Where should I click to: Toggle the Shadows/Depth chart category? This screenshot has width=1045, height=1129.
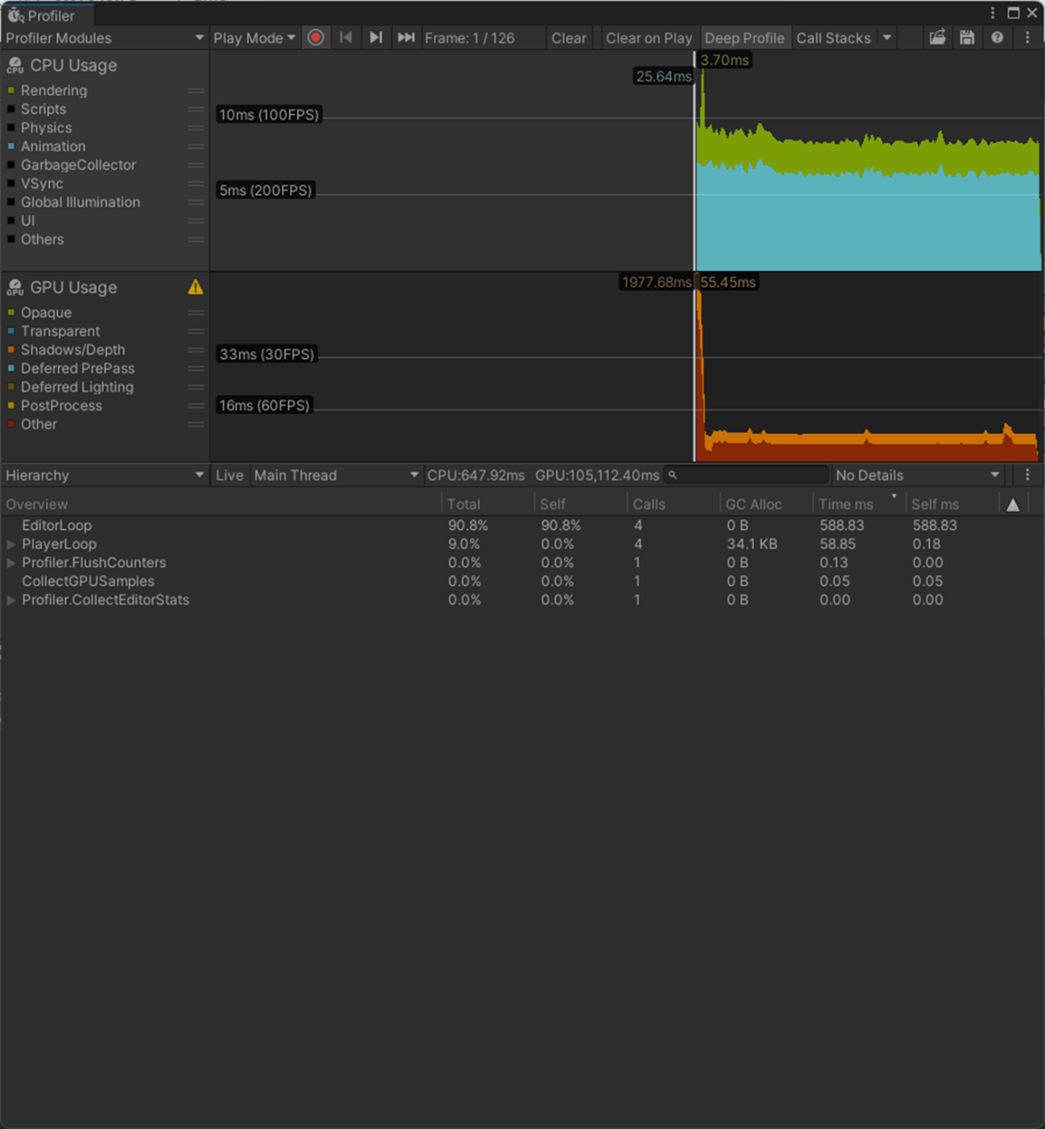click(11, 350)
